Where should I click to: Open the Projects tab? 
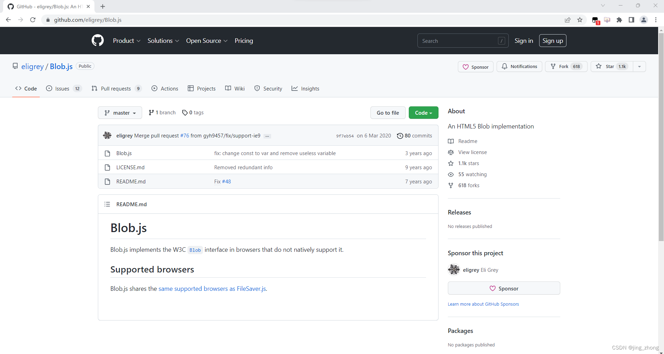(x=202, y=88)
